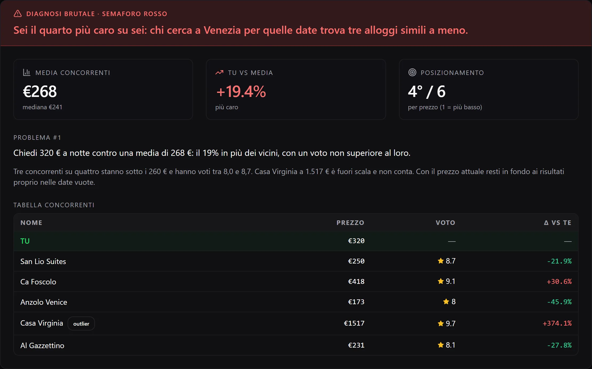
Task: Click the €268 average competitor value
Action: click(40, 91)
